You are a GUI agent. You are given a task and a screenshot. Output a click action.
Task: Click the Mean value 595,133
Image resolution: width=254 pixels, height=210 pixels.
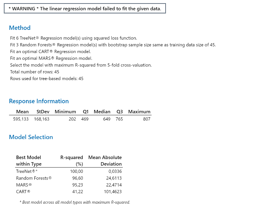point(21,119)
